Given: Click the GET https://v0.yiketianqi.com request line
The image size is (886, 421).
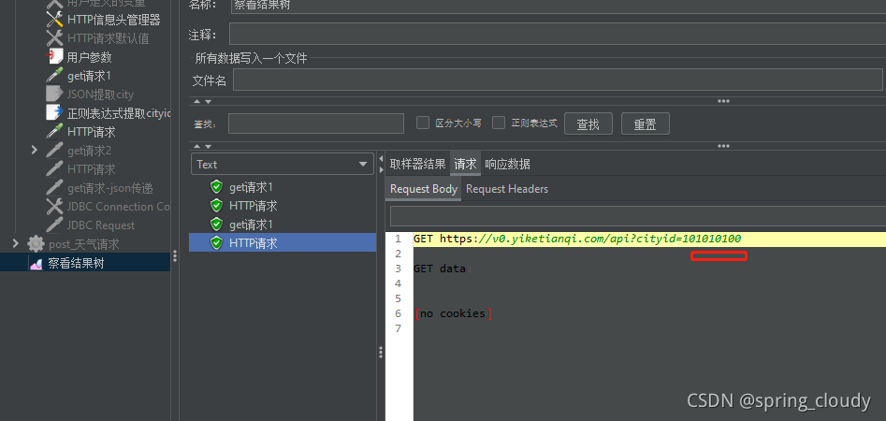Looking at the screenshot, I should (577, 239).
